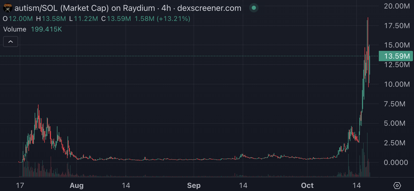Screen dimensions: 414x191
Task: Click the +13.21% change readout
Action: (173, 19)
